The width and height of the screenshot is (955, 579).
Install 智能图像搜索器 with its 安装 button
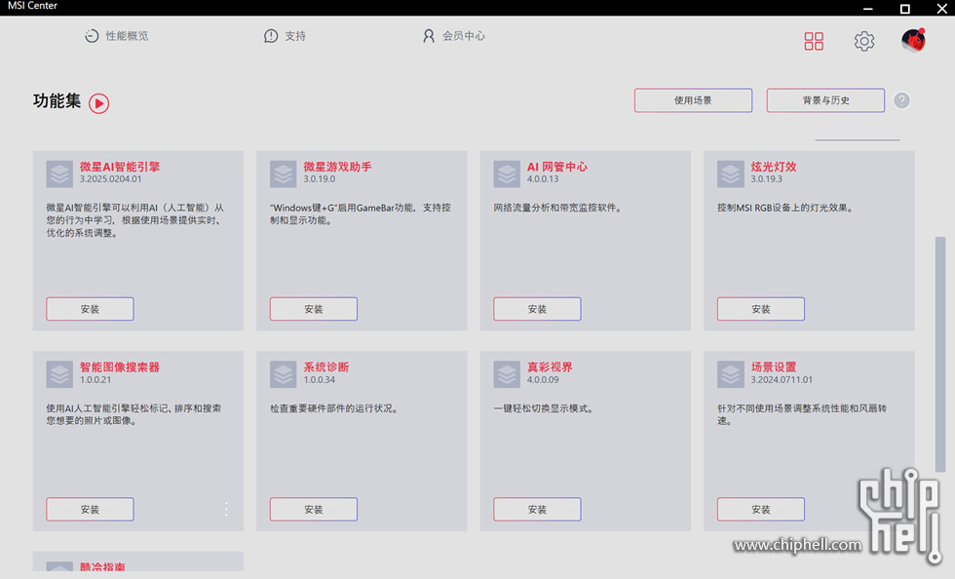click(x=90, y=510)
